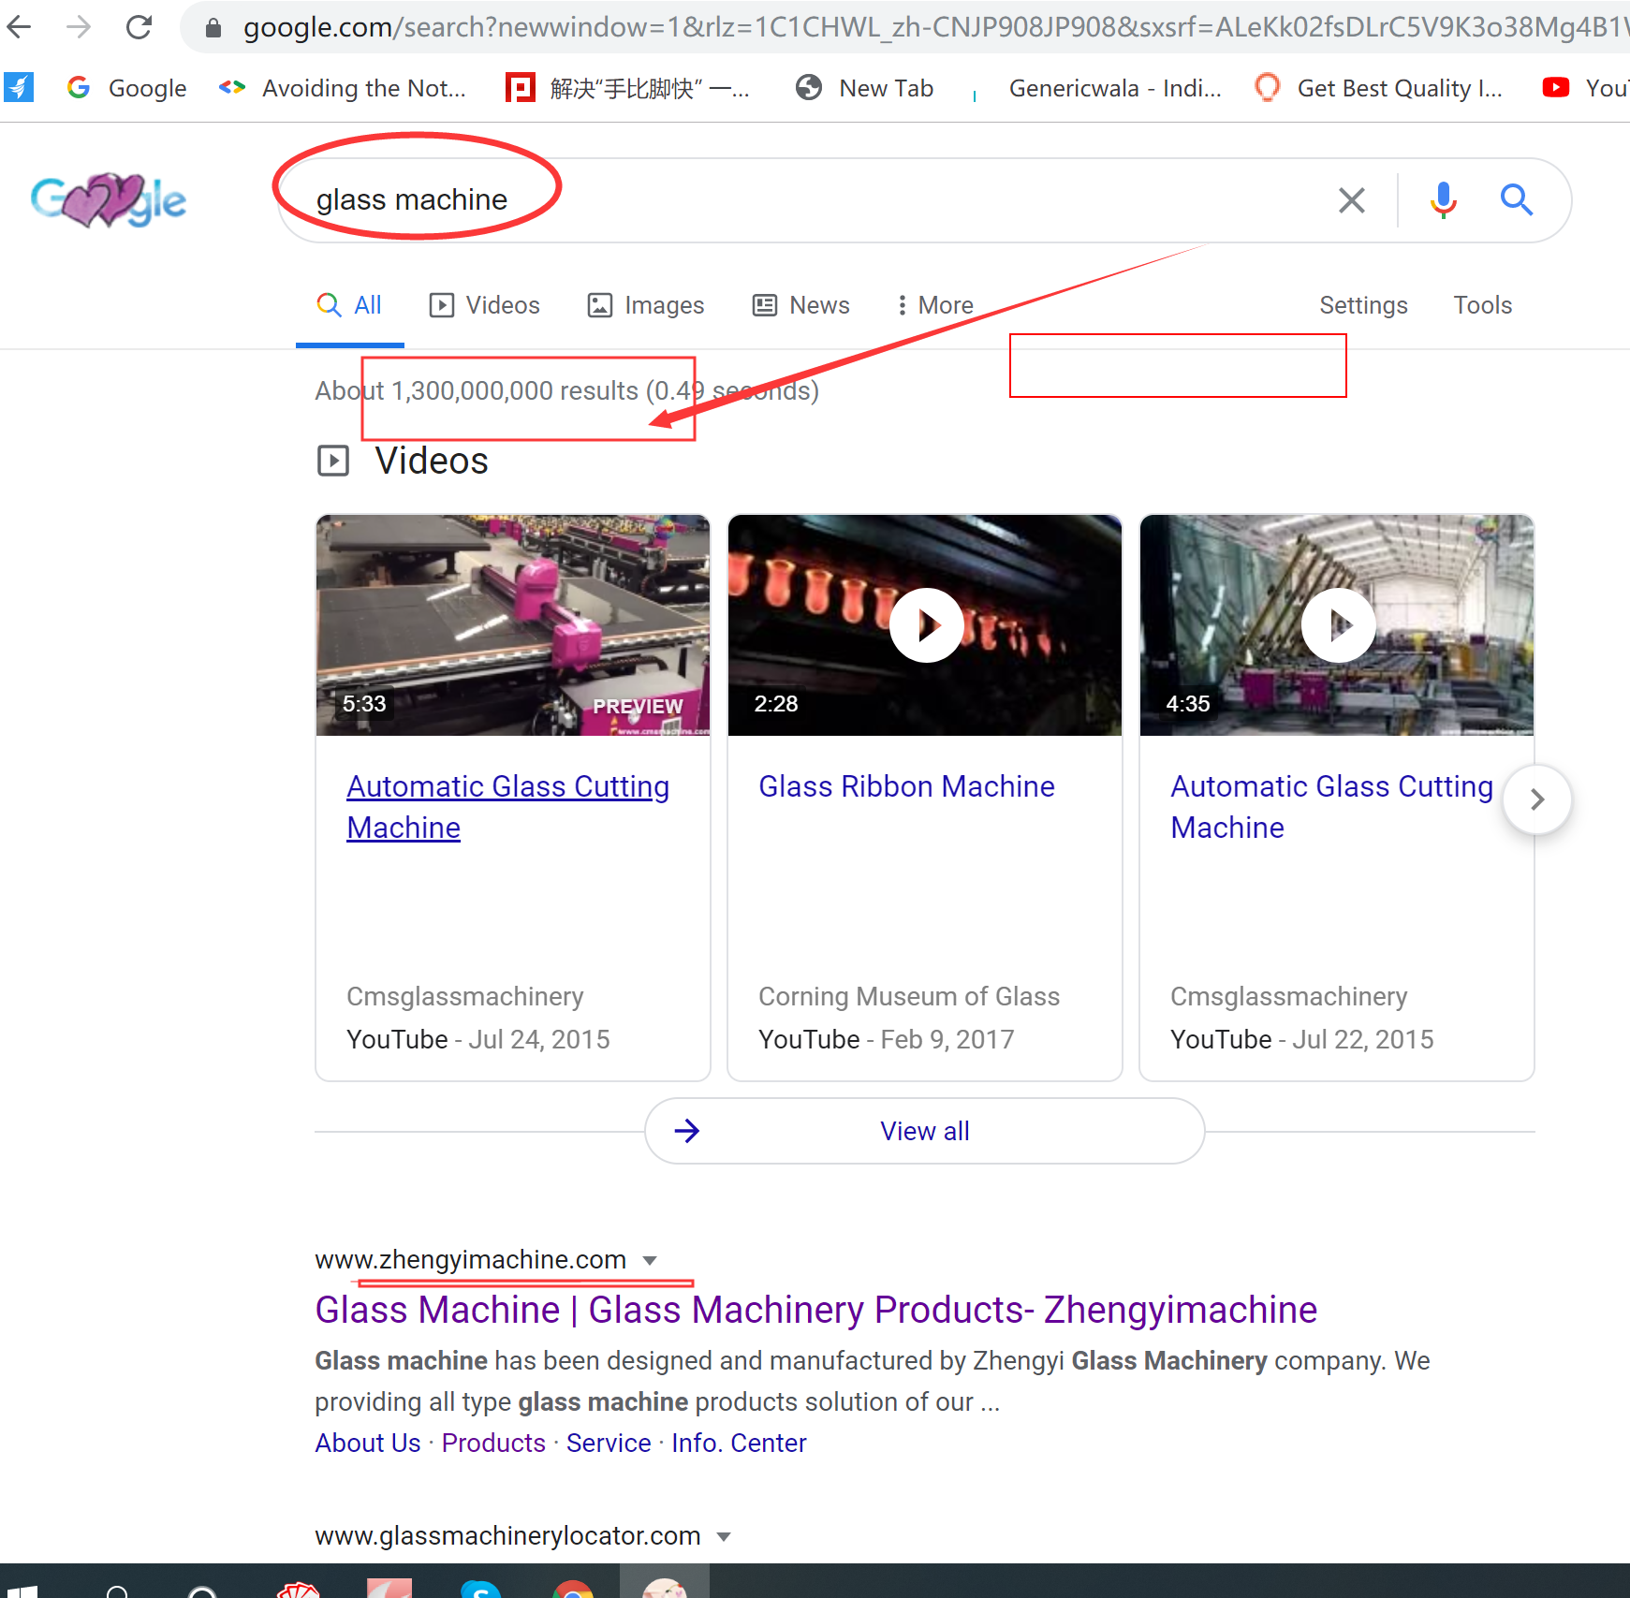Click Corning Museum of Glass source text

click(908, 996)
